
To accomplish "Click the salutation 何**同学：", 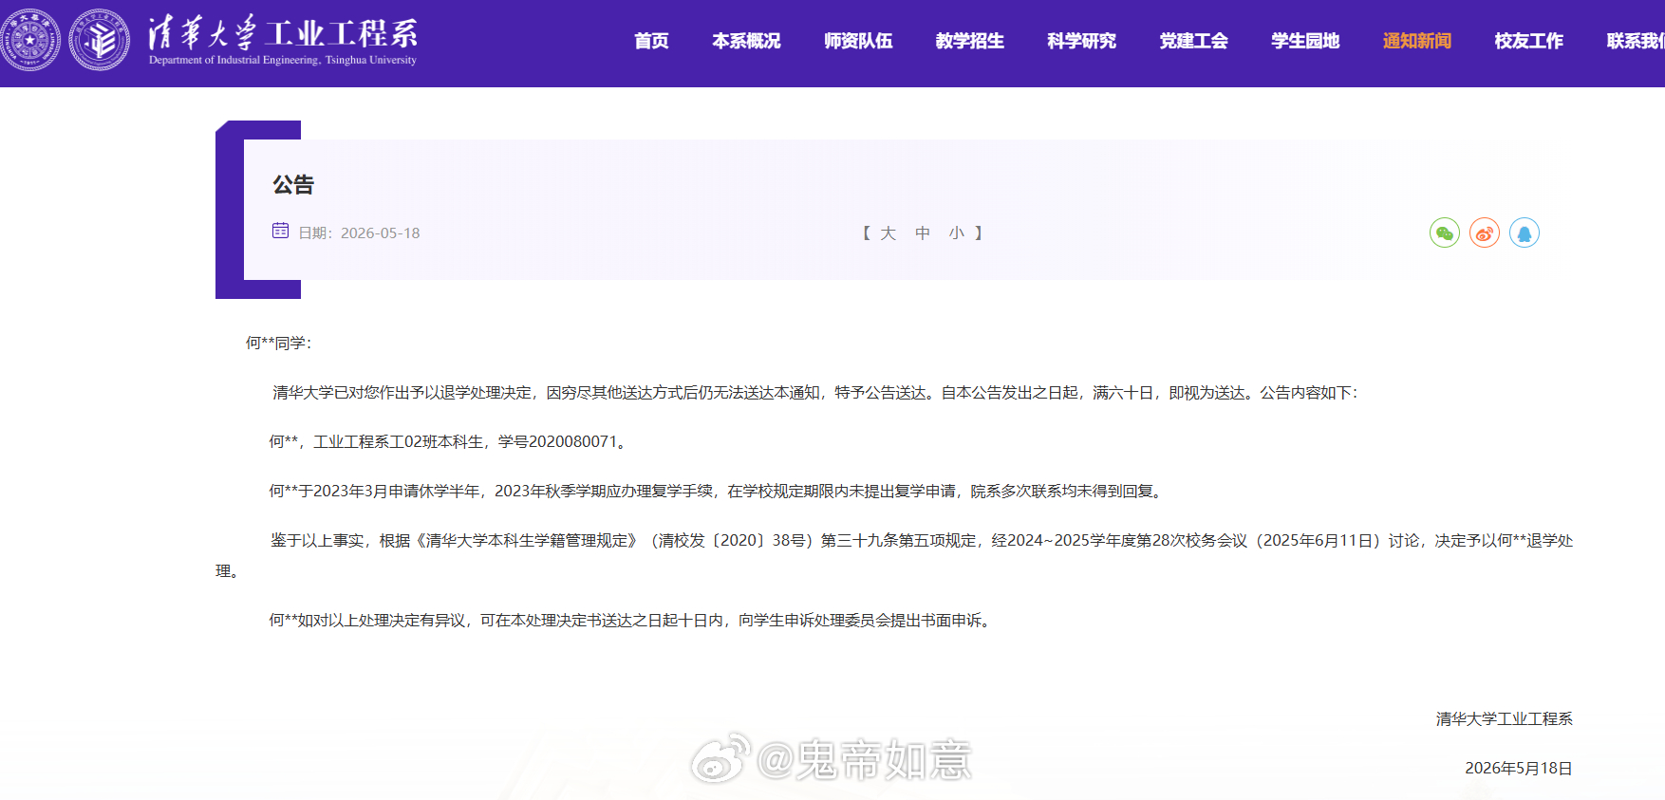I will click(x=278, y=343).
